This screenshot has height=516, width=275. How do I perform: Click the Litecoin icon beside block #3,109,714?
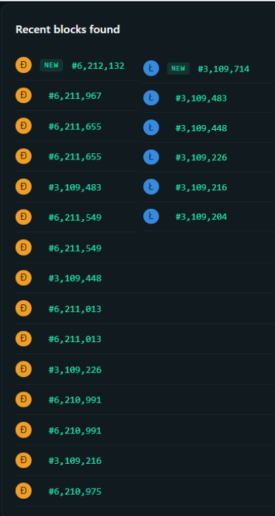tap(151, 69)
